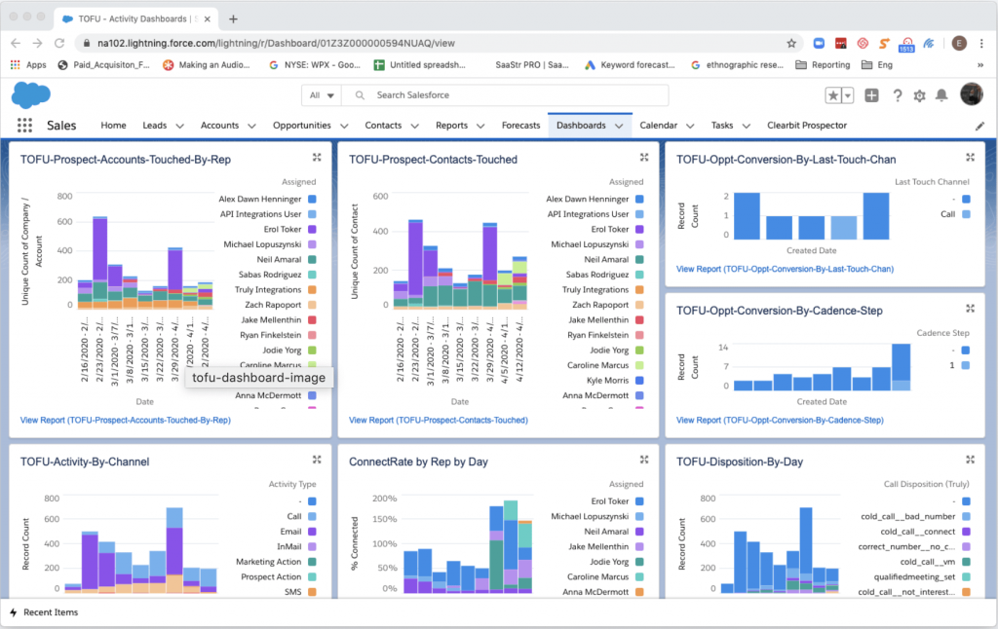998x629 pixels.
Task: Click the cold_call__connect swatch in Disposition legend
Action: [966, 531]
